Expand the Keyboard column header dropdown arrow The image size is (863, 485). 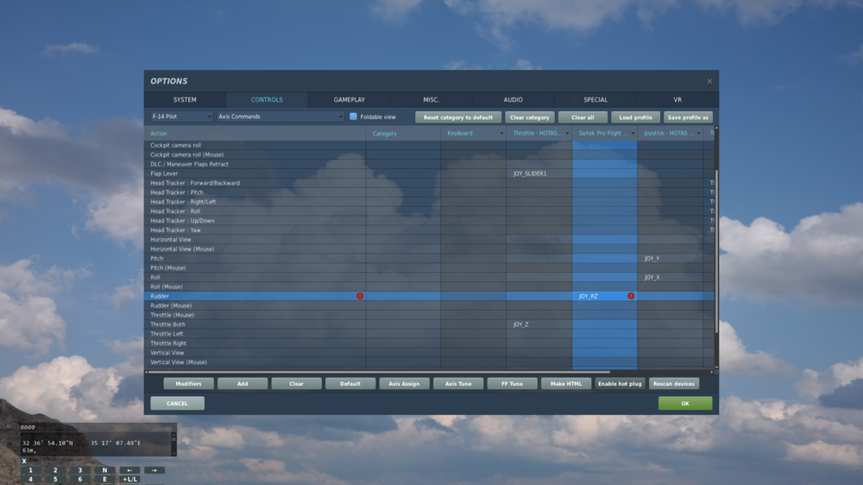point(501,133)
